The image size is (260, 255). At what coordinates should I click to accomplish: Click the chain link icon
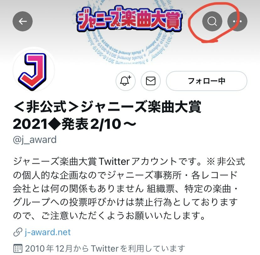[18, 232]
